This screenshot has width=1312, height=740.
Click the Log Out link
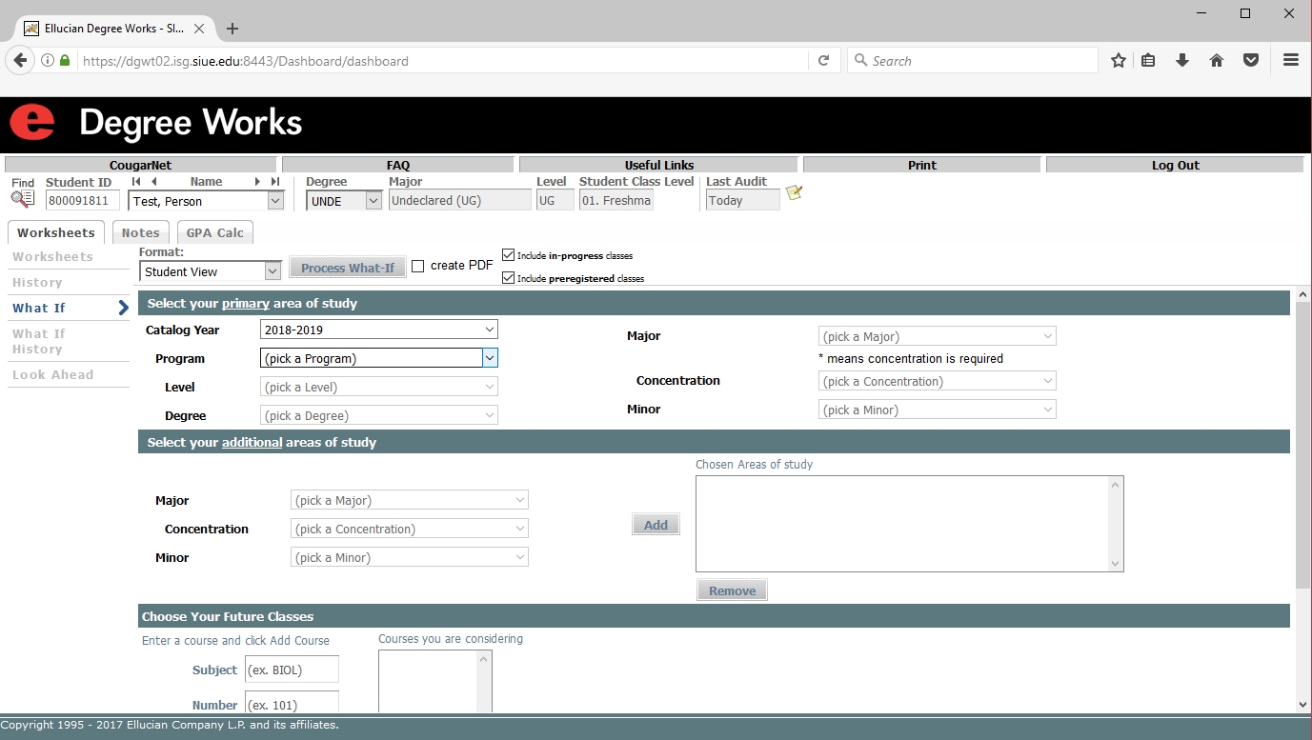tap(1175, 165)
